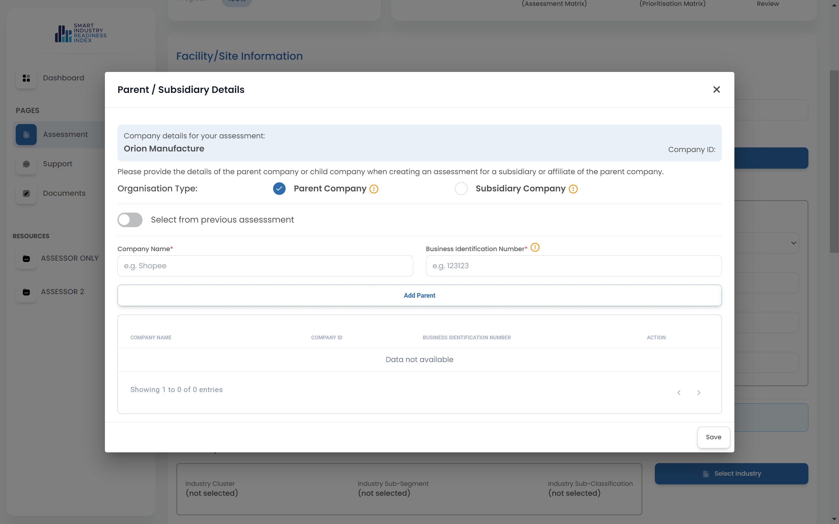This screenshot has width=839, height=524.
Task: Click the Dashboard grid icon
Action: (x=26, y=78)
